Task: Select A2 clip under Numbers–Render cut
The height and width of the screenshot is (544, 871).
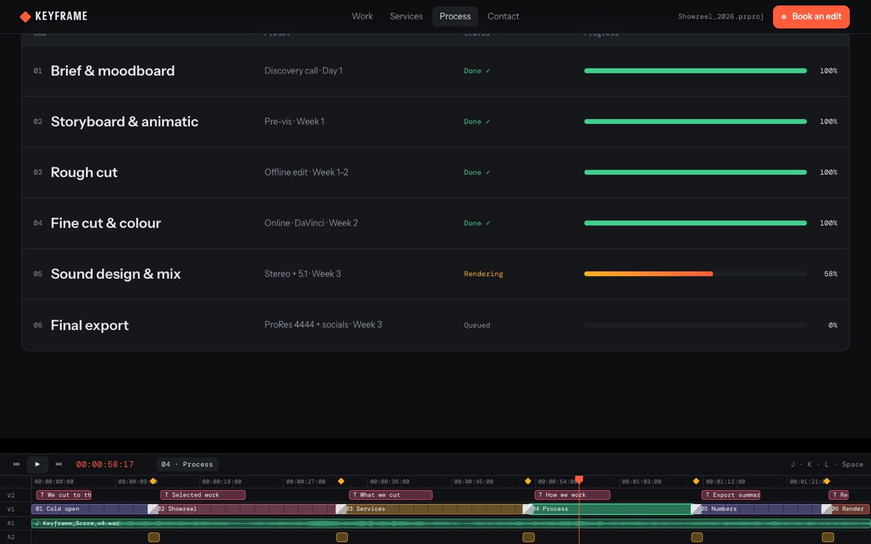Action: [827, 537]
